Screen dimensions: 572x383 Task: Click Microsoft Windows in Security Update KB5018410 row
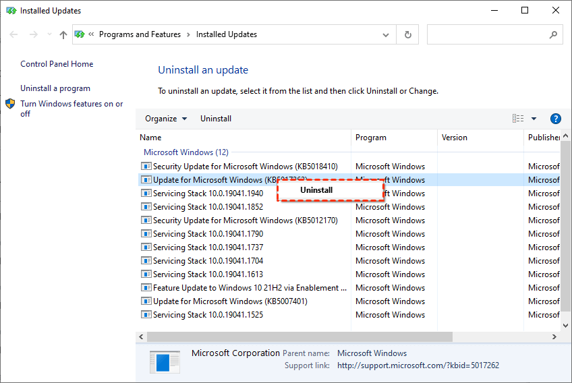point(390,167)
